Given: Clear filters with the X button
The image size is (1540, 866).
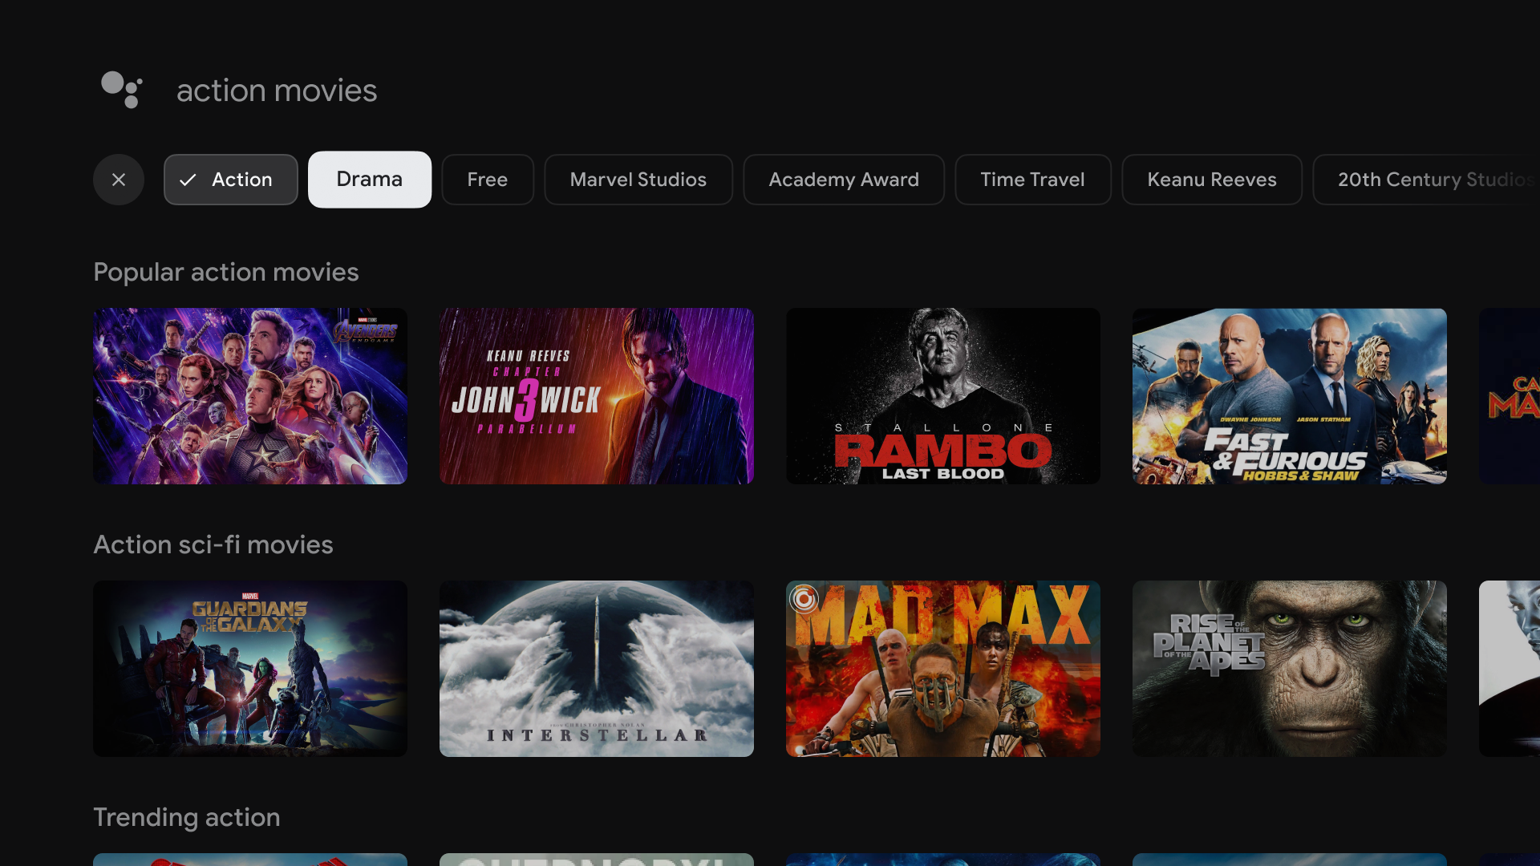Looking at the screenshot, I should 119,180.
